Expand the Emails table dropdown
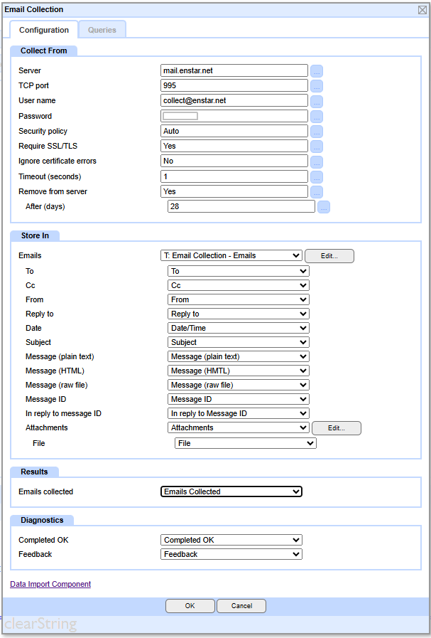Viewport: 431px width, 638px height. (x=231, y=256)
